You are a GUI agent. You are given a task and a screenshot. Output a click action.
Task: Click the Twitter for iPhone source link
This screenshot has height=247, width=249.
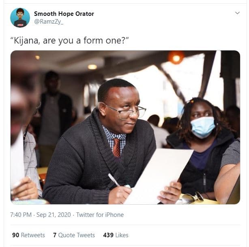coord(100,215)
